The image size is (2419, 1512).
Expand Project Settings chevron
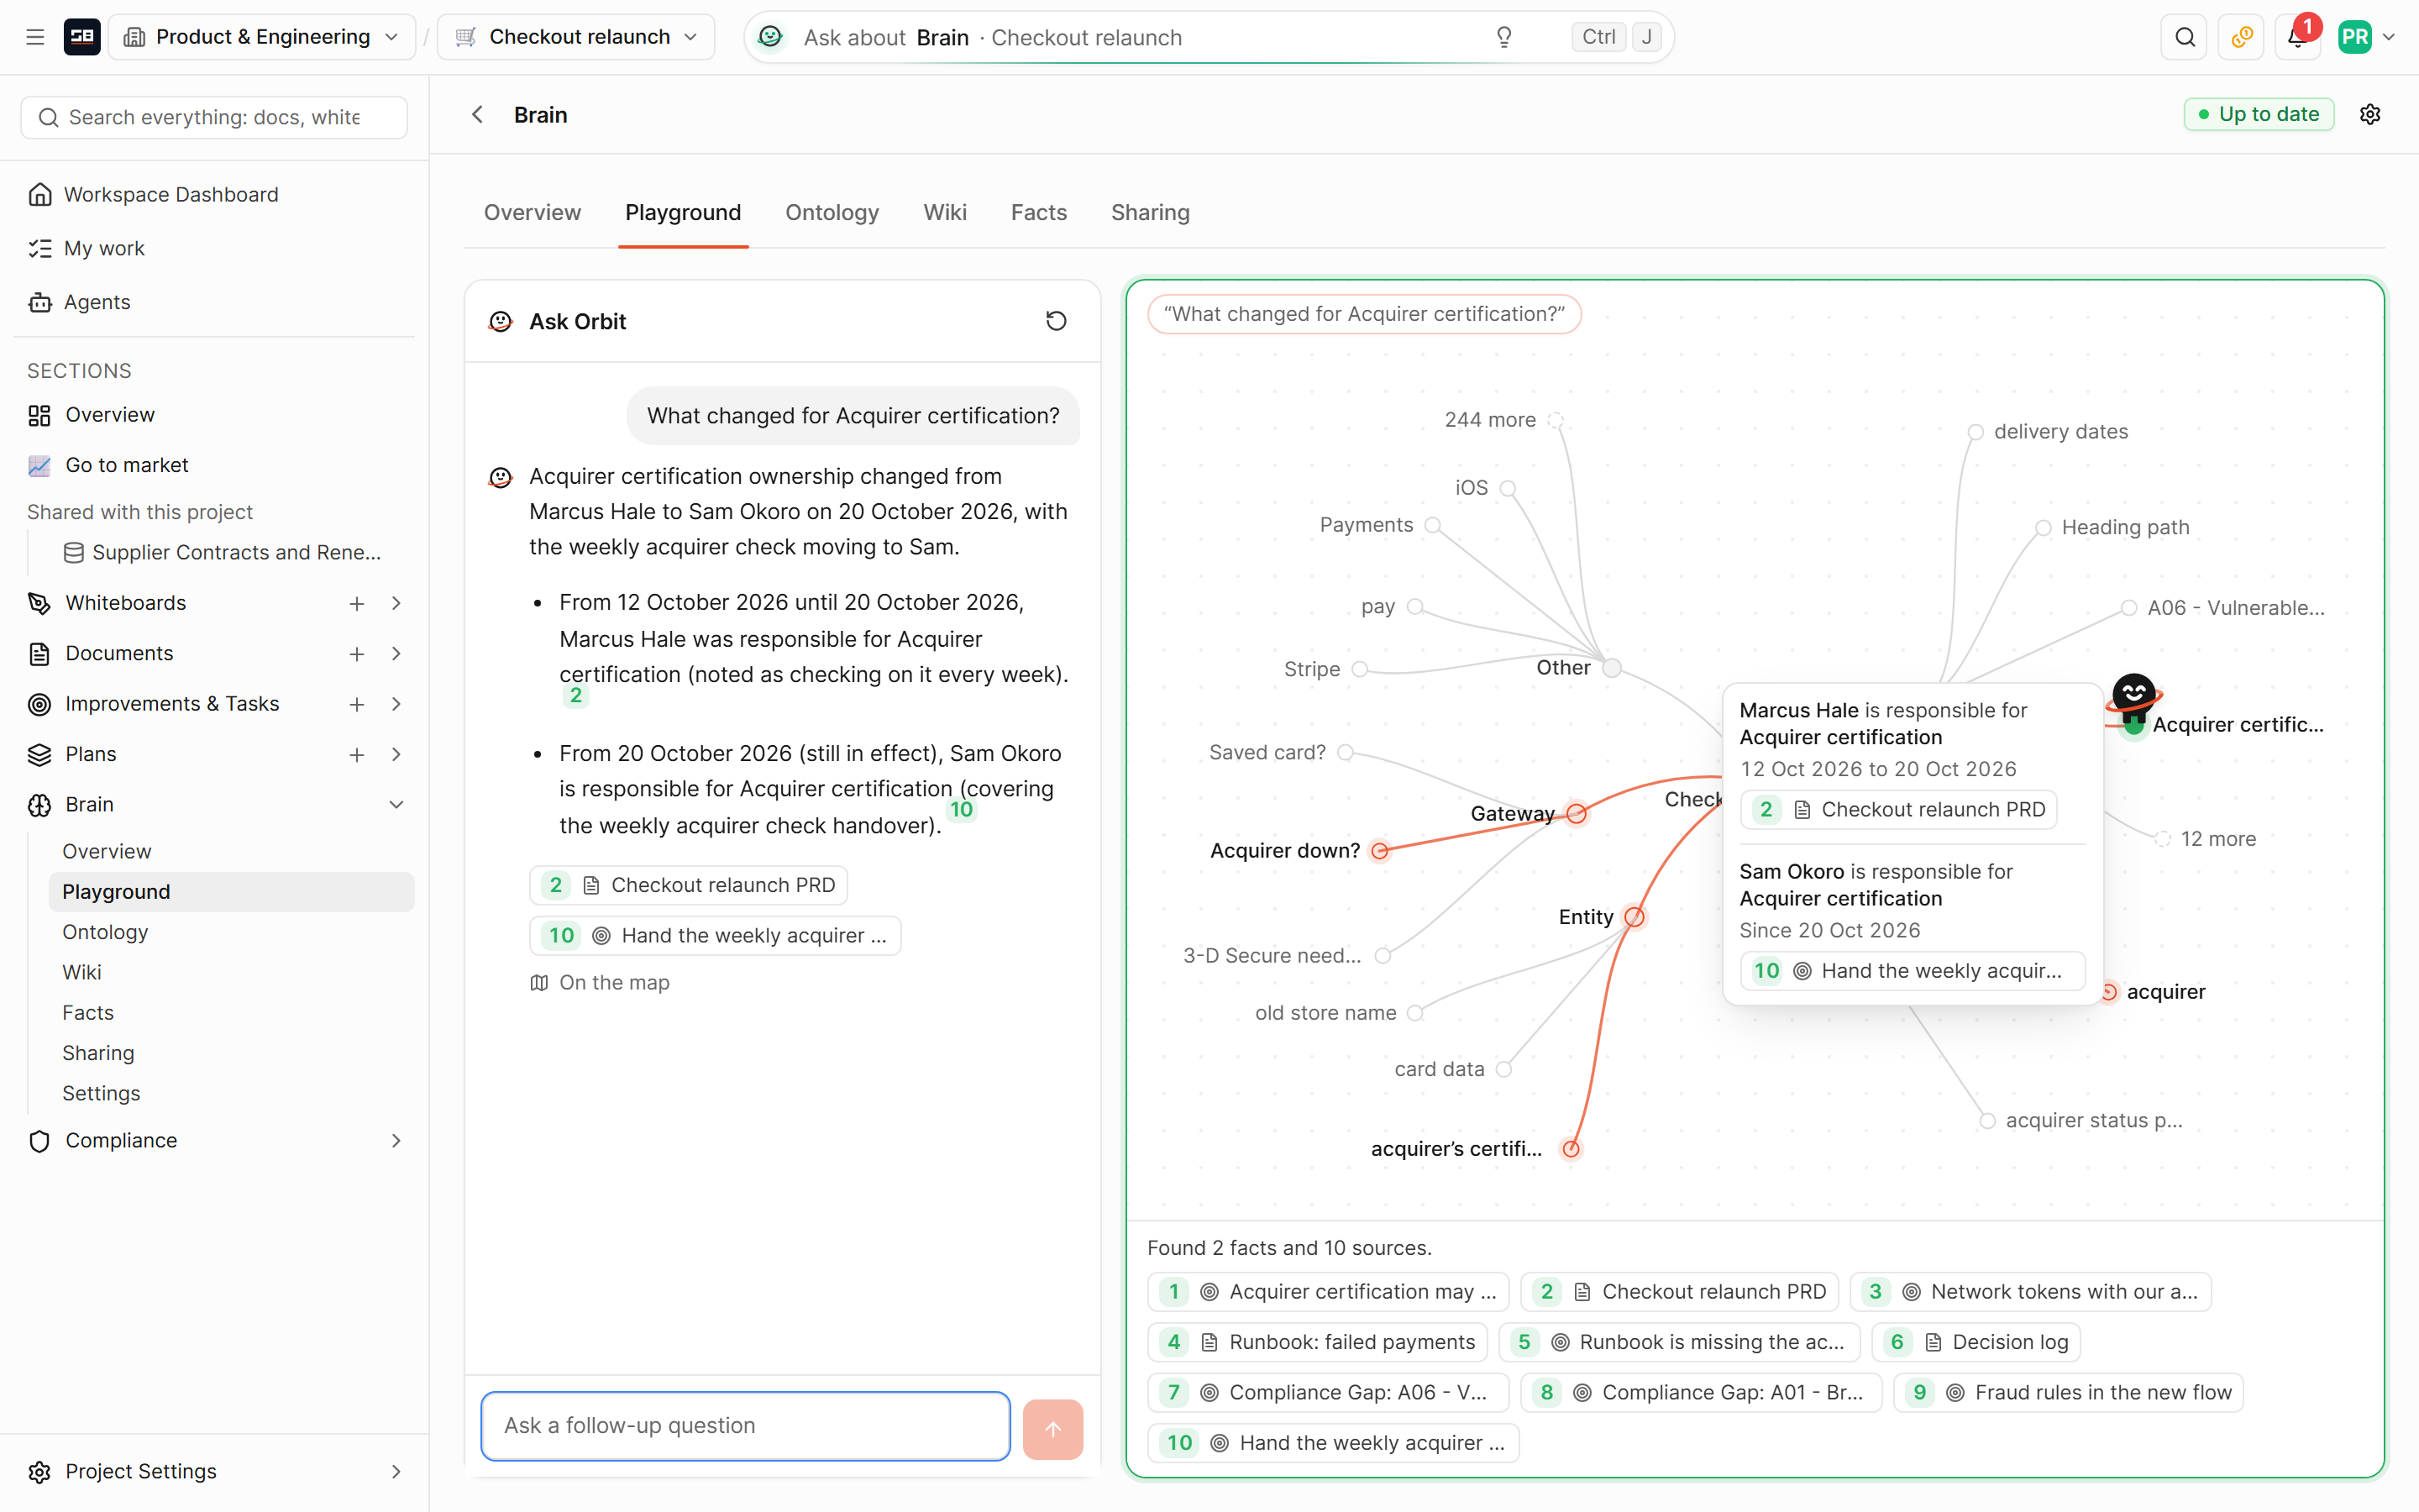click(x=396, y=1472)
